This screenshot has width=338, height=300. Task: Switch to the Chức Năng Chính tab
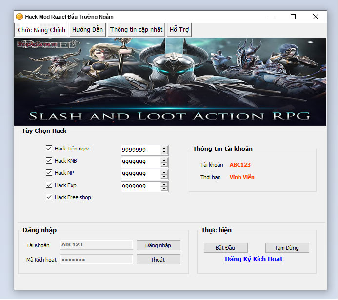[41, 30]
